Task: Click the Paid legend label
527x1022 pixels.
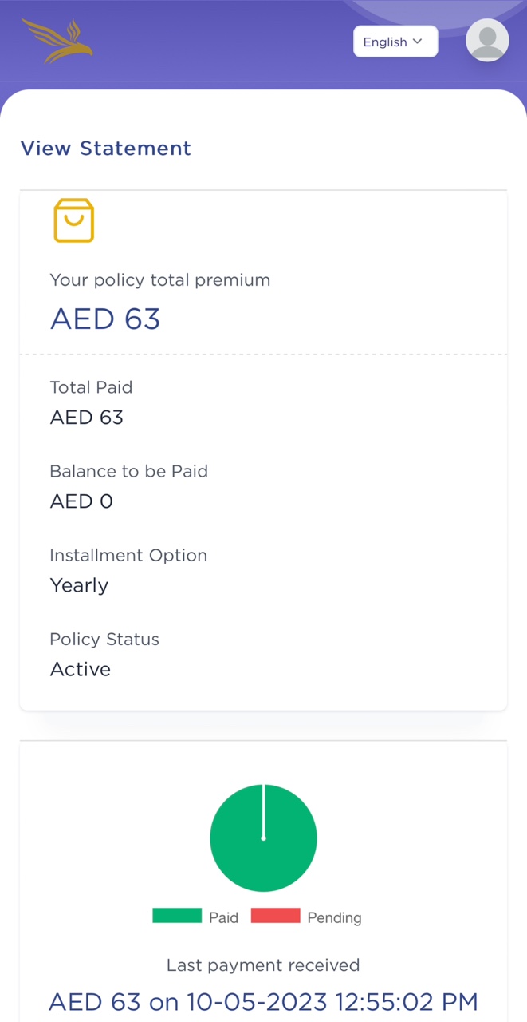Action: (224, 918)
